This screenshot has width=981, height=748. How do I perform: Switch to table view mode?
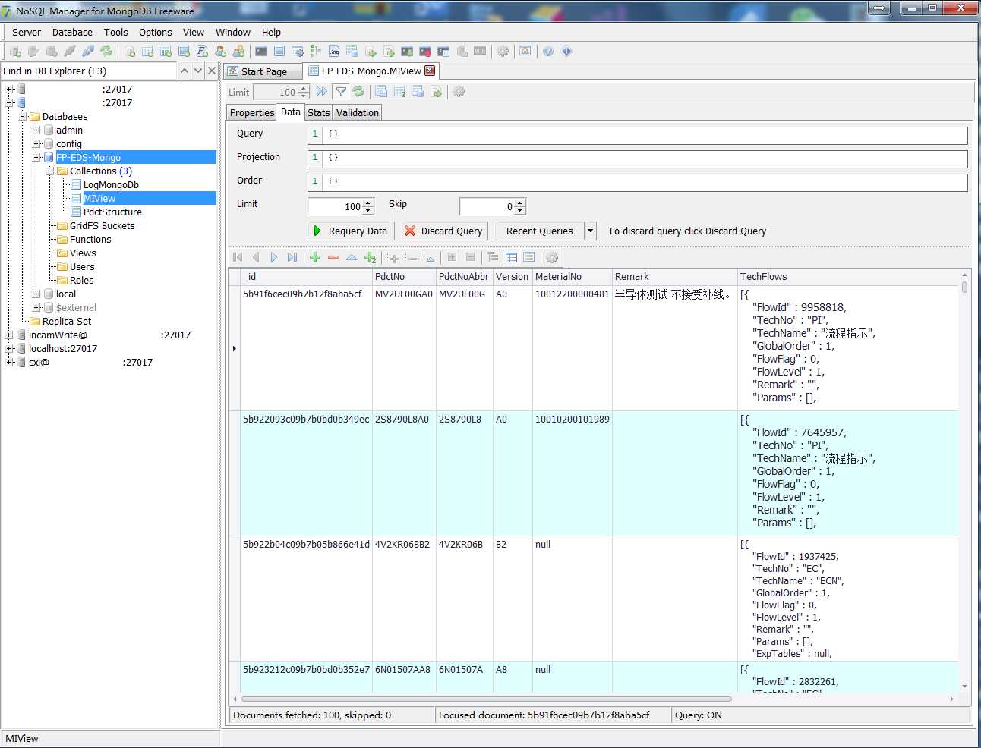[511, 257]
